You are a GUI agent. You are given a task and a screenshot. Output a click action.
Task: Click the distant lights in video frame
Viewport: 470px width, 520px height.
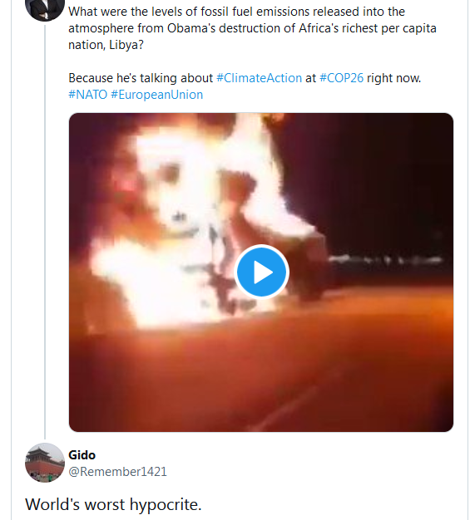pos(385,259)
